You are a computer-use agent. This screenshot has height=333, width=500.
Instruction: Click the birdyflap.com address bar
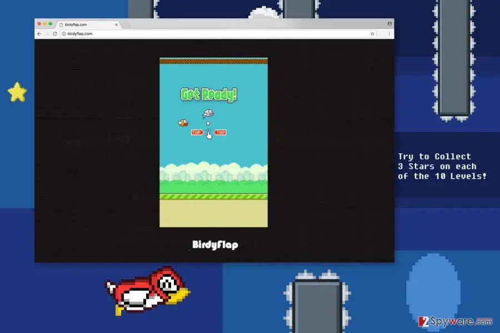pos(218,34)
